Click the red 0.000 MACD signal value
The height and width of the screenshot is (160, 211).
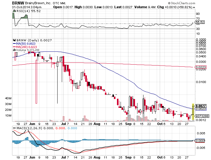(x=60, y=128)
